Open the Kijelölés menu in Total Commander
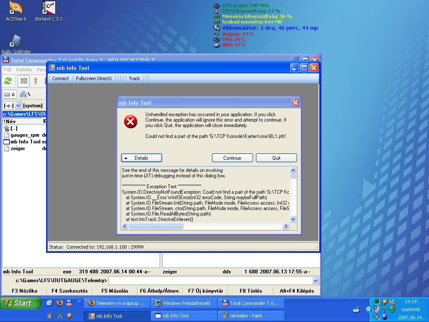 [24, 70]
